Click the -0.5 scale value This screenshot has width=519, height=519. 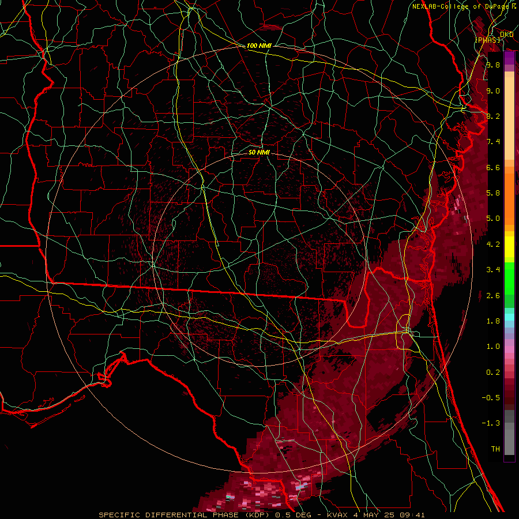point(491,397)
